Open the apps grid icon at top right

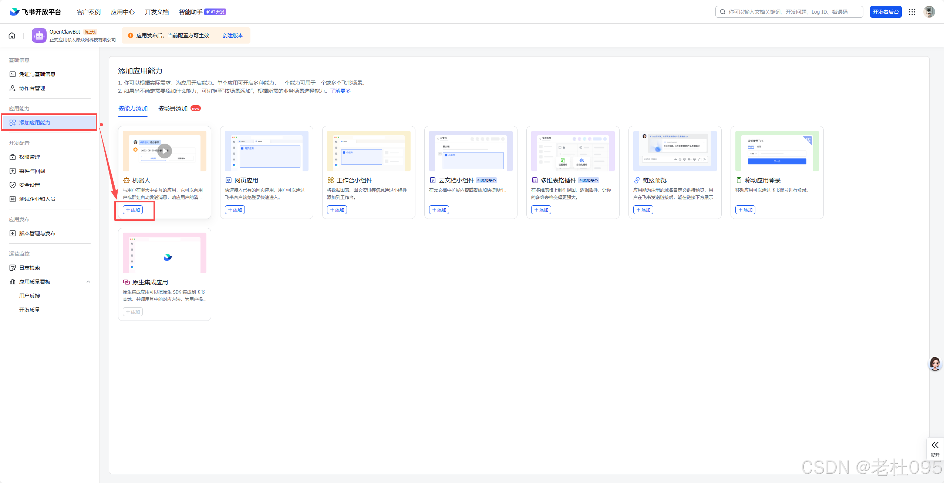coord(912,12)
